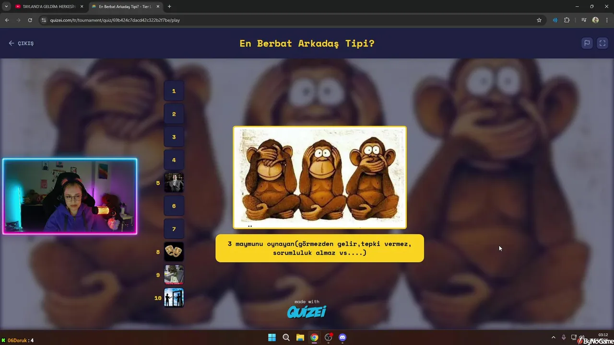Place item in rank slot 2
The width and height of the screenshot is (614, 345).
coord(174,114)
